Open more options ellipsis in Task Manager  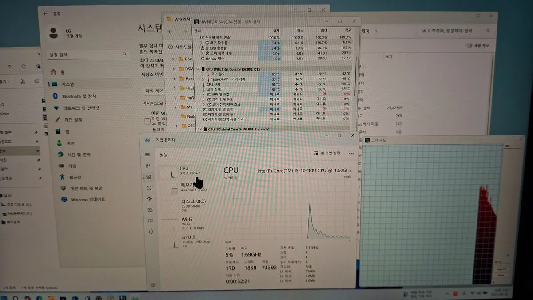pos(351,153)
